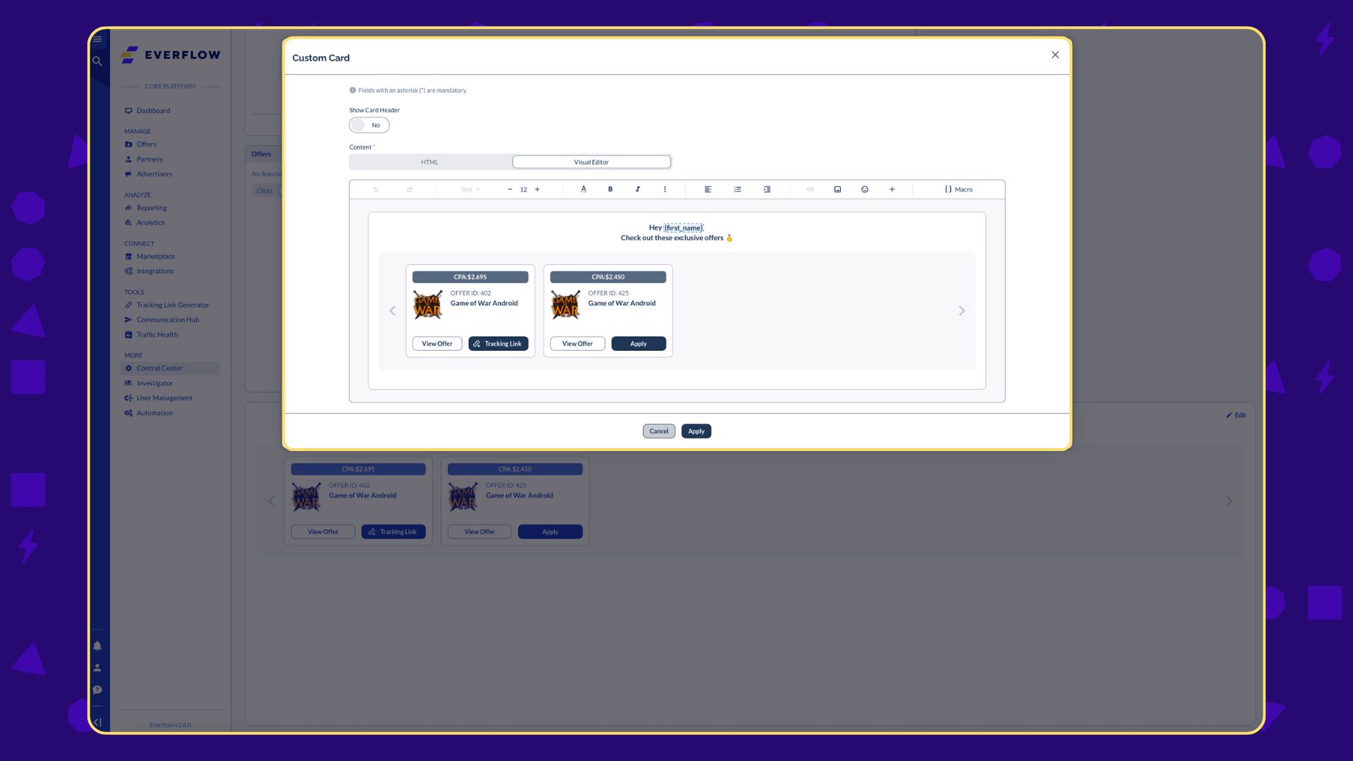The width and height of the screenshot is (1353, 761).
Task: Open the hamburger menu icon
Action: (x=97, y=39)
